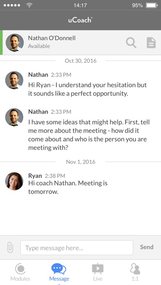Tap the Oct 30, 2016 date separator
The height and width of the screenshot is (285, 161).
[x=80, y=61]
